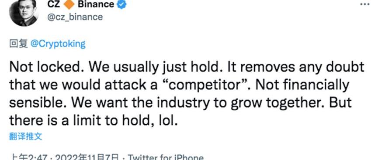
Task: Click the word Binance in display name
Action: pyautogui.click(x=96, y=4)
